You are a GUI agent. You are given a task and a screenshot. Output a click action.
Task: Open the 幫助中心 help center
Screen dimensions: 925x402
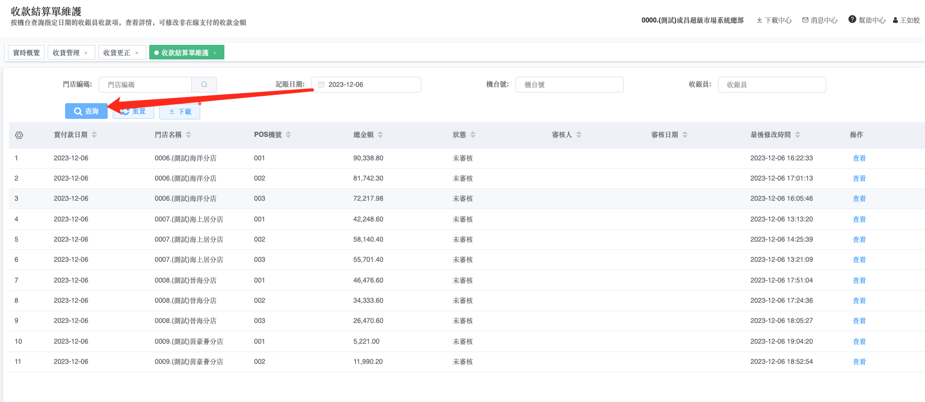click(867, 20)
